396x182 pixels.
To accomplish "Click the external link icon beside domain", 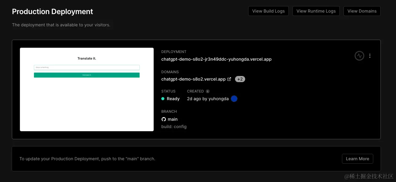I will [x=229, y=79].
